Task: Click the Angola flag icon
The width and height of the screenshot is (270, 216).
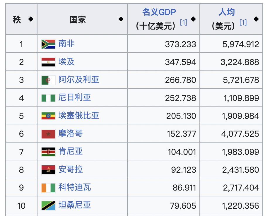Action: 48,170
